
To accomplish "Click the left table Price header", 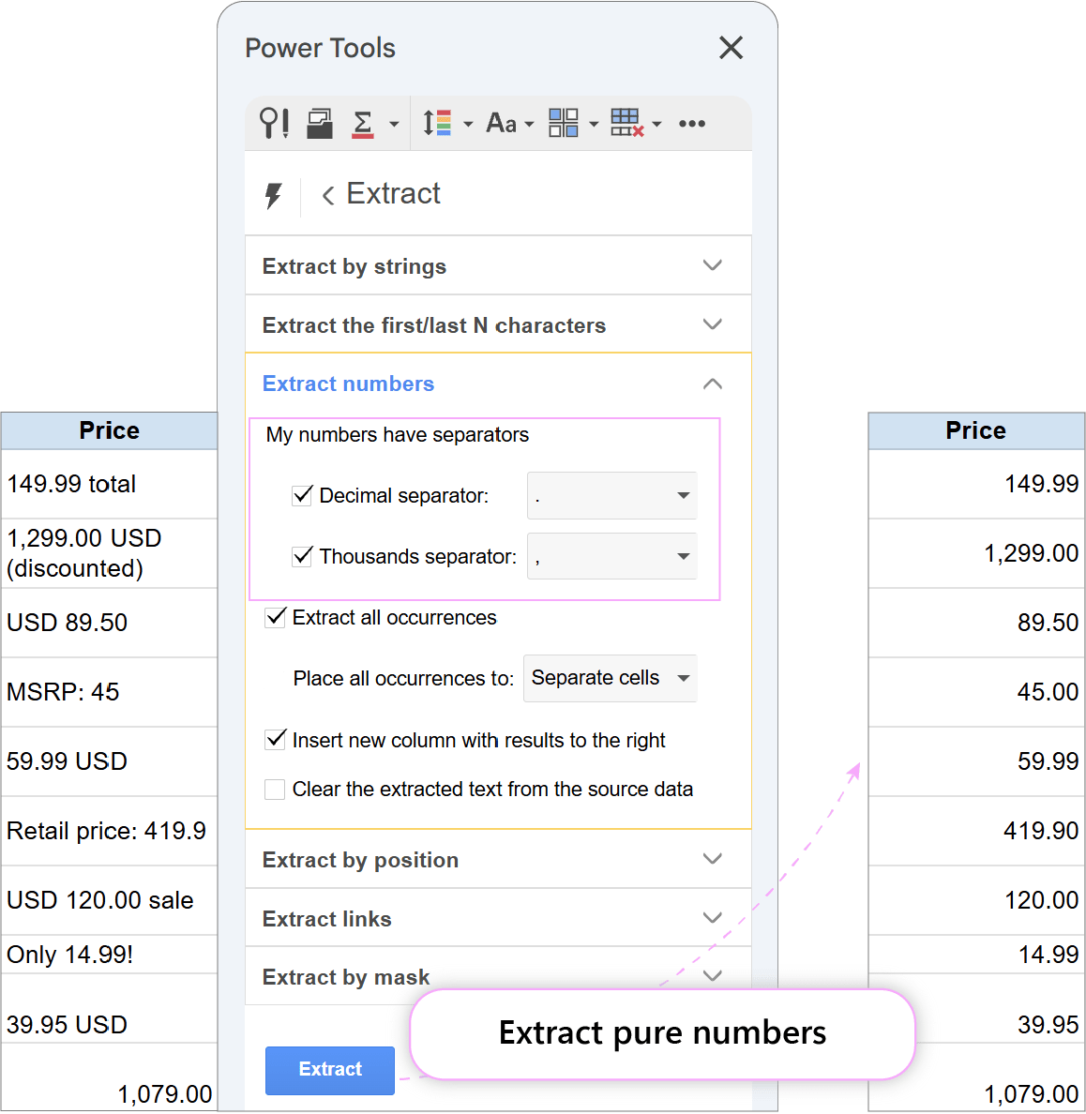I will 109,430.
